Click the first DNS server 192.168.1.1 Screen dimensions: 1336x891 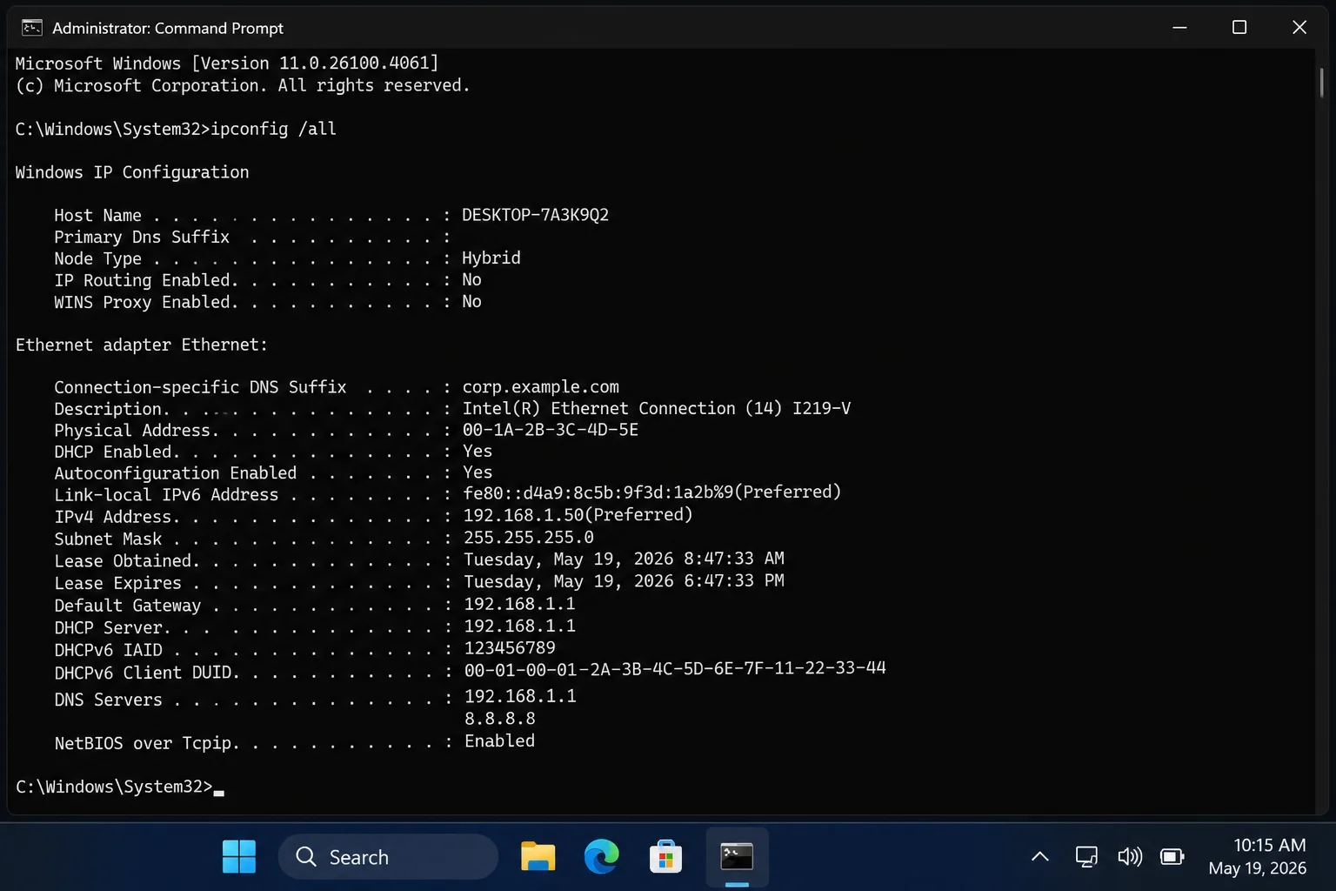520,696
